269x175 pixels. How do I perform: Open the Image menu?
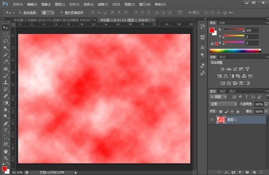[x=46, y=4]
